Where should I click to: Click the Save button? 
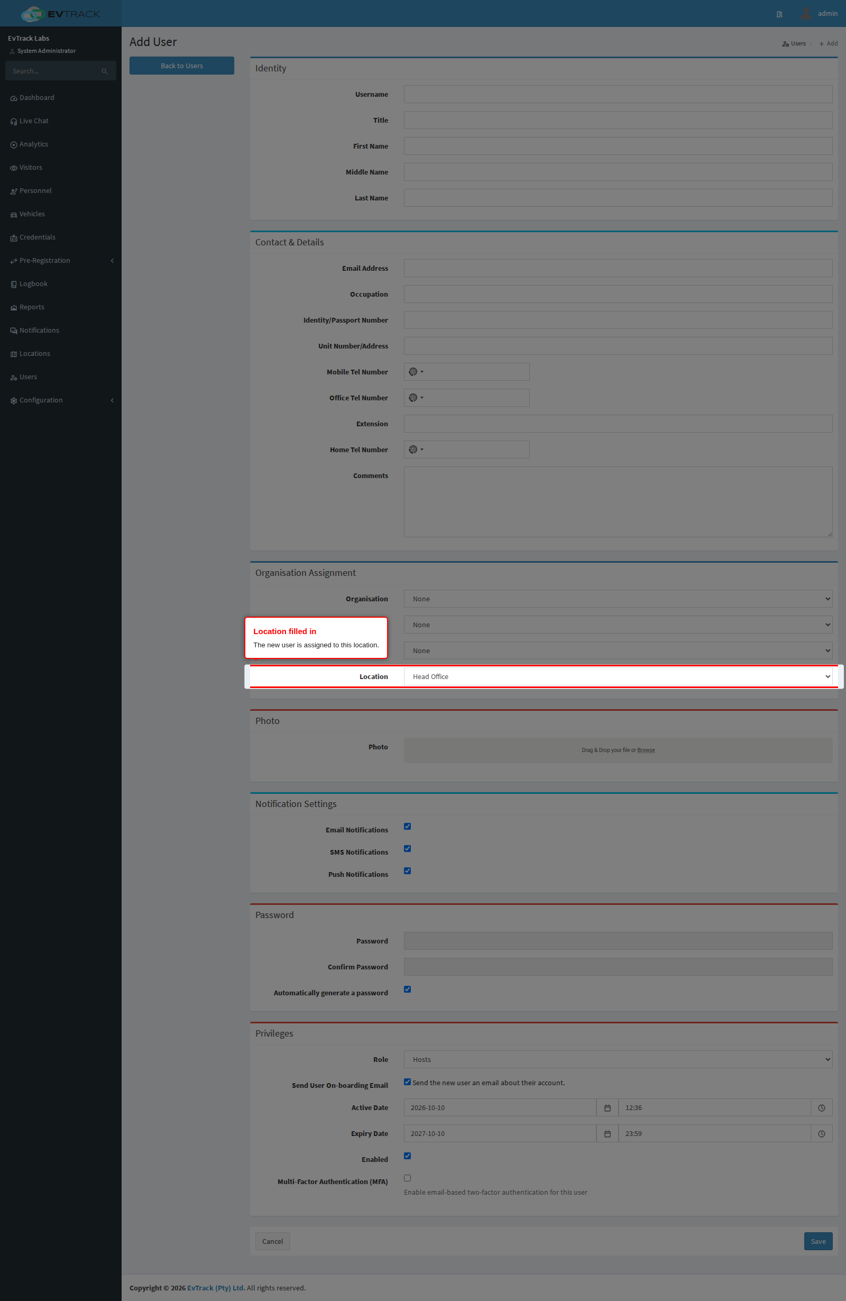coord(818,1241)
